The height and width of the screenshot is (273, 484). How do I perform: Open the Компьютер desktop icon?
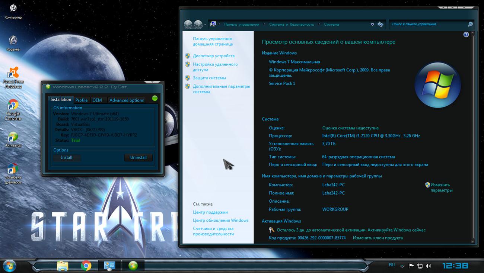(13, 10)
